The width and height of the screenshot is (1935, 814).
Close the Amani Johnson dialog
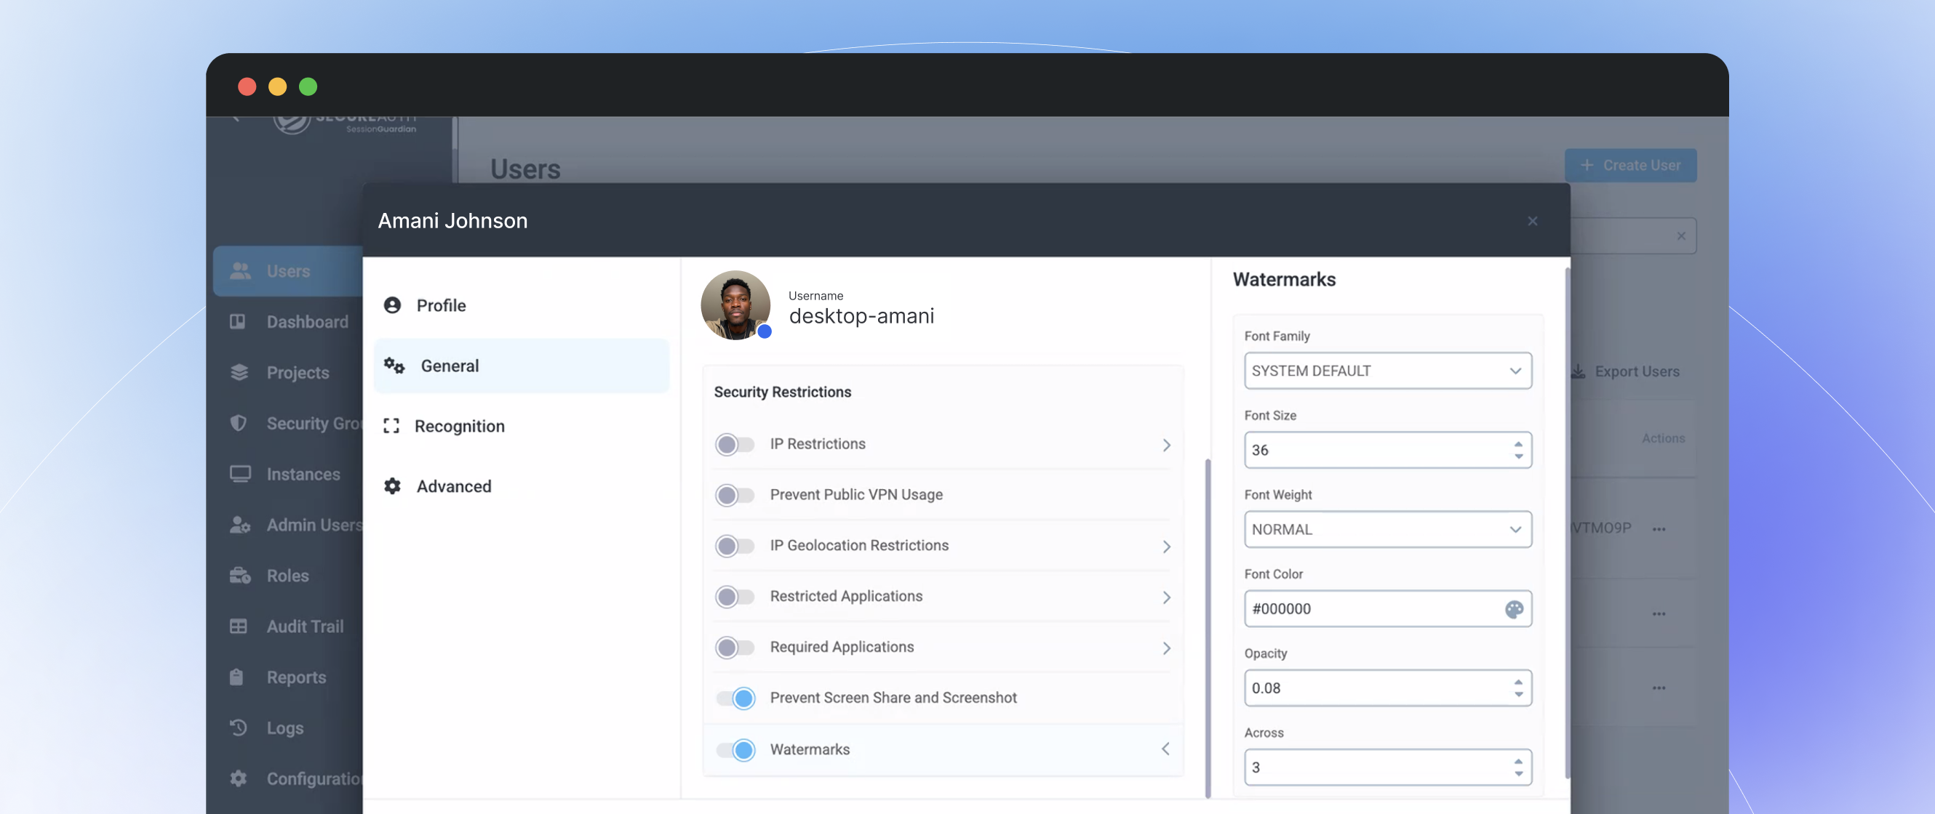point(1533,220)
